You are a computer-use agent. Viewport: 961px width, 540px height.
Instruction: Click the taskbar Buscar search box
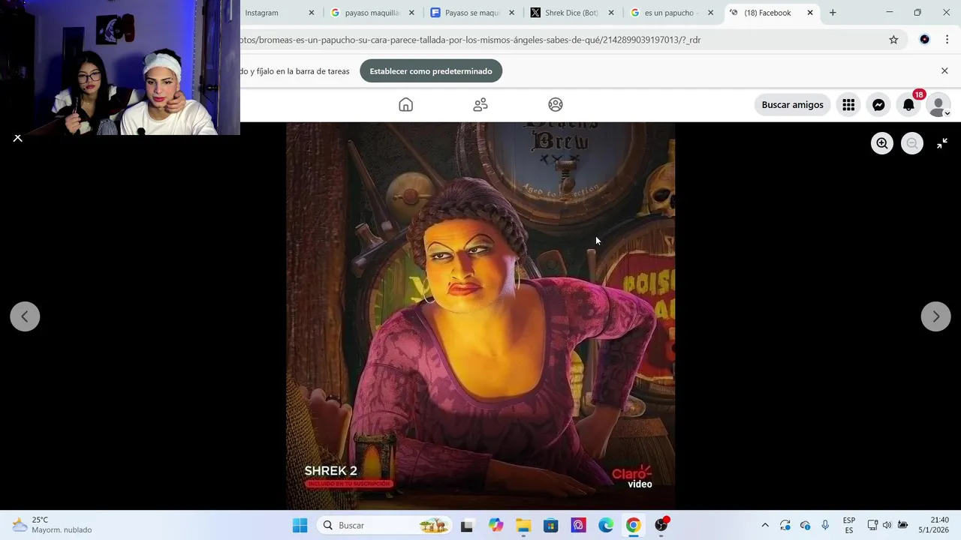point(383,526)
